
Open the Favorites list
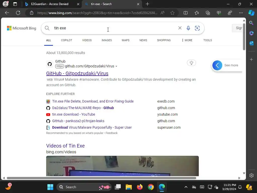tap(197, 13)
